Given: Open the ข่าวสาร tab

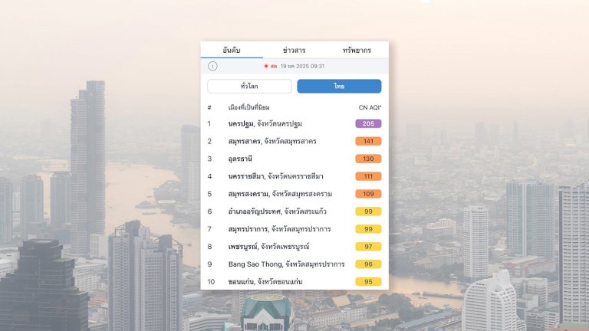Looking at the screenshot, I should (x=294, y=51).
